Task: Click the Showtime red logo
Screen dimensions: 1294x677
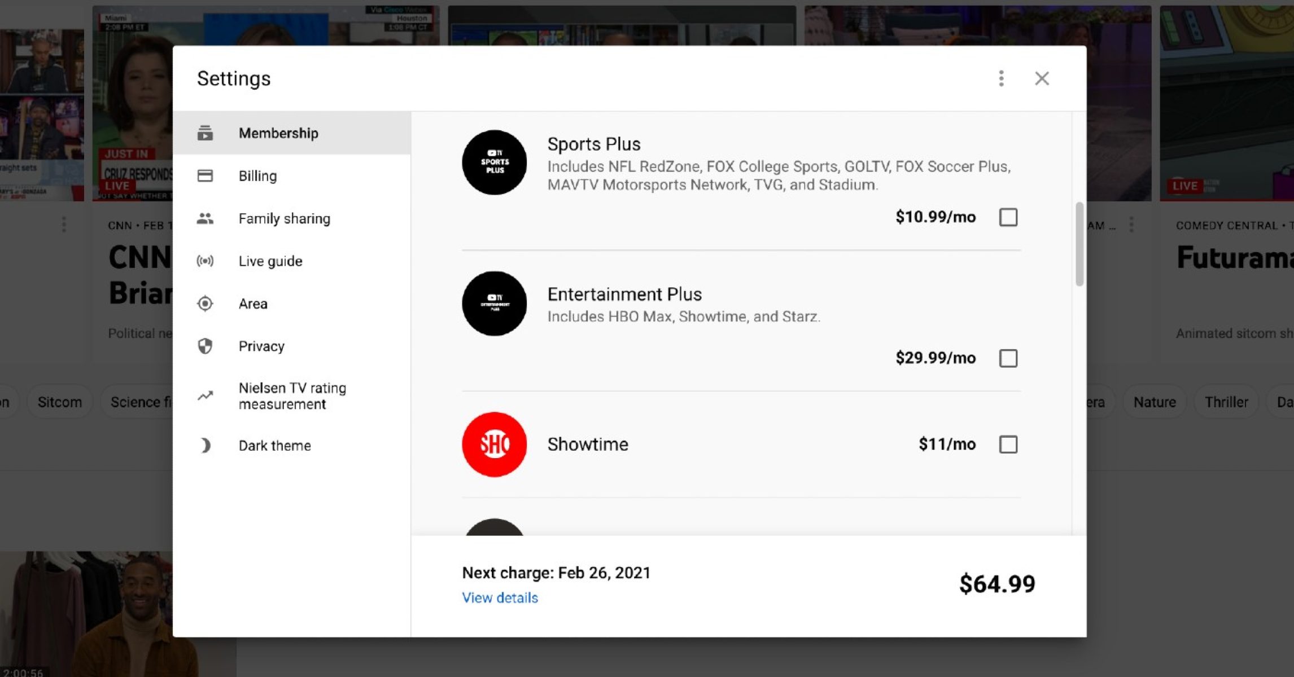Action: click(494, 445)
